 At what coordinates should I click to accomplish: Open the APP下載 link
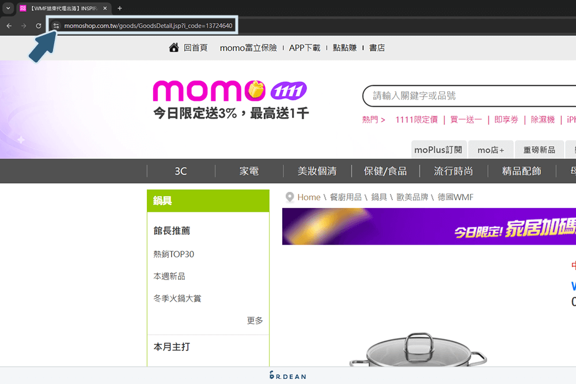305,48
